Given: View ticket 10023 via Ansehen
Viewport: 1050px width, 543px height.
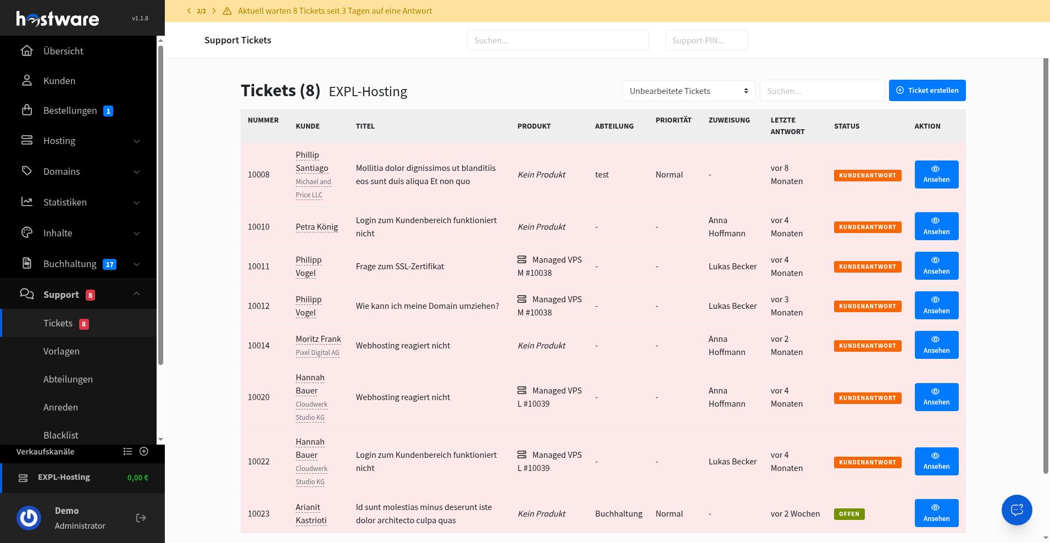Looking at the screenshot, I should pyautogui.click(x=936, y=513).
